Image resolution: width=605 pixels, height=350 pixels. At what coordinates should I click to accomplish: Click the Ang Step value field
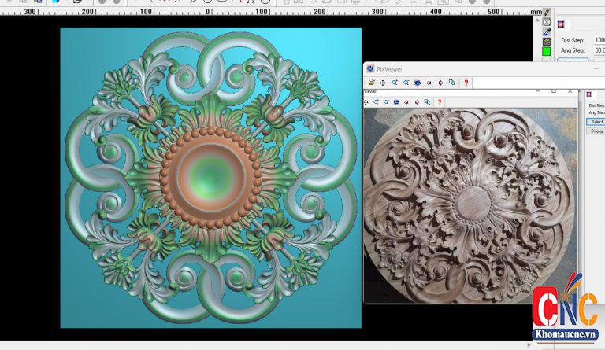click(599, 50)
